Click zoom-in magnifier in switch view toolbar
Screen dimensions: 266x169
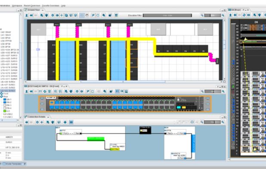coord(223,91)
